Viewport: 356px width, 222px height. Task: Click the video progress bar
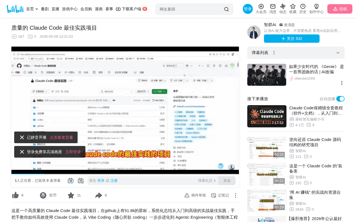(x=125, y=174)
